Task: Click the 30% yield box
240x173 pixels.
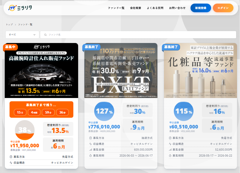Action: [x=137, y=110]
